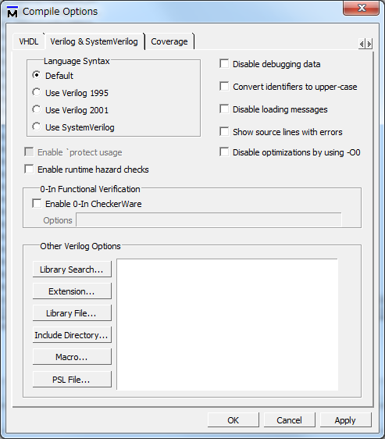Image resolution: width=385 pixels, height=439 pixels.
Task: Select the Verilog & SystemVerilog tab
Action: tap(94, 41)
